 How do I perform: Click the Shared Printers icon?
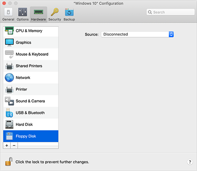(9, 66)
